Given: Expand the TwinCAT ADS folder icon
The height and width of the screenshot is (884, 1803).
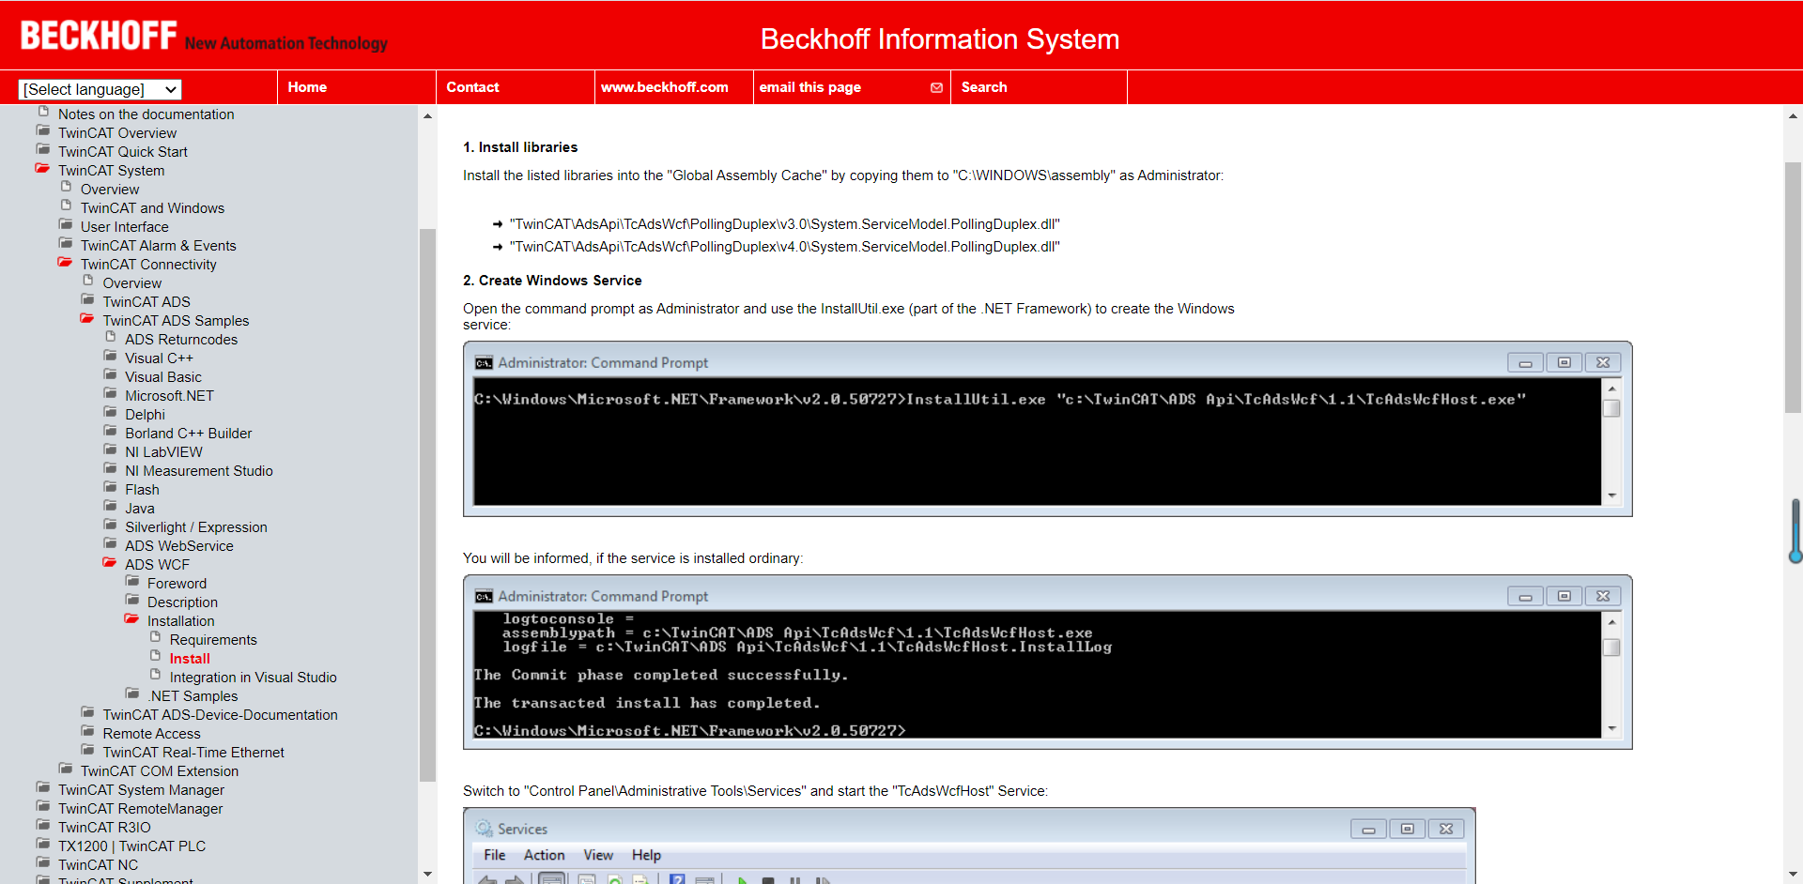Looking at the screenshot, I should click(88, 299).
